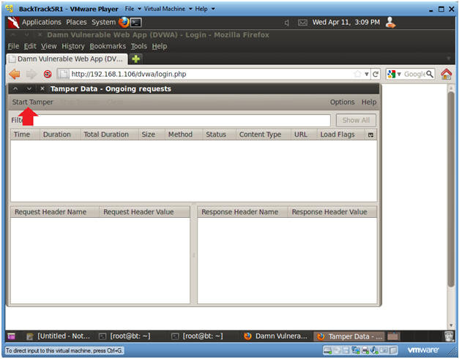
Task: Reload the page with the refresh icon
Action: coord(376,75)
